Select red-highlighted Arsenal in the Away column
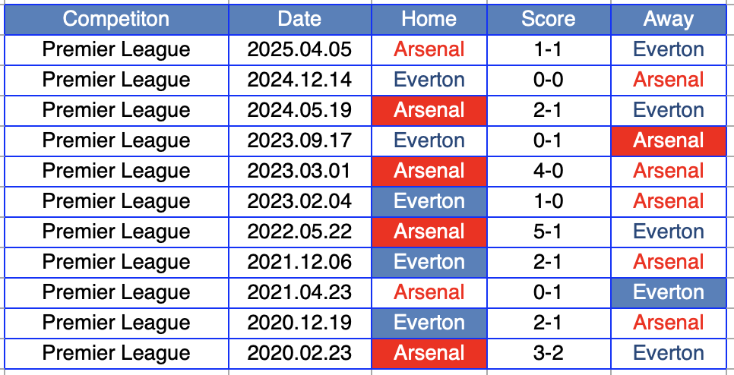This screenshot has width=734, height=375. click(x=669, y=140)
